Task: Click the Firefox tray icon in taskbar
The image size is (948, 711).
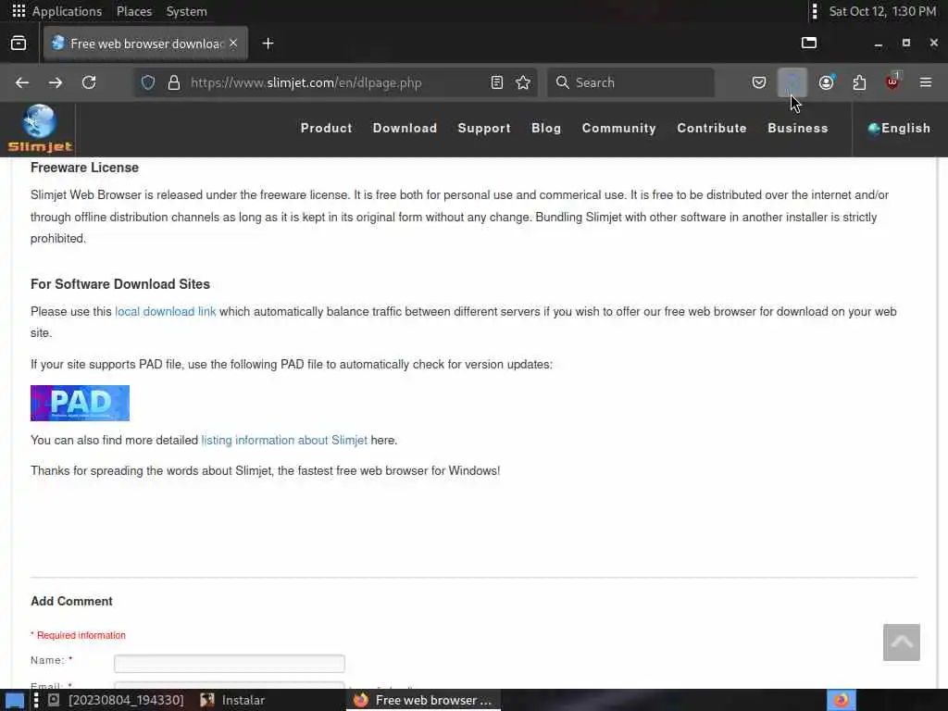Action: pos(841,700)
